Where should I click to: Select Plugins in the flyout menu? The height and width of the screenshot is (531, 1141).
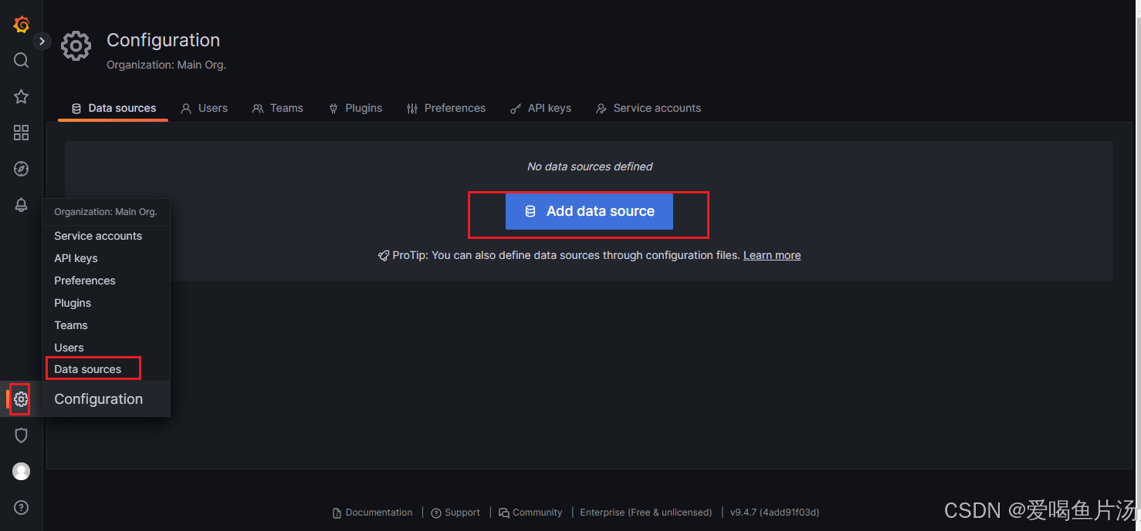click(x=106, y=303)
